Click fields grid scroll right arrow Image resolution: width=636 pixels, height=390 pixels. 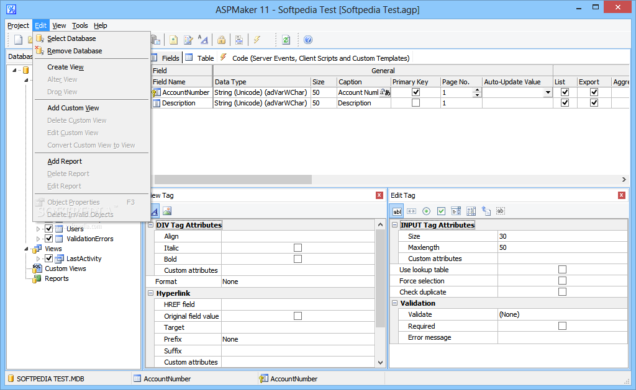click(x=624, y=179)
